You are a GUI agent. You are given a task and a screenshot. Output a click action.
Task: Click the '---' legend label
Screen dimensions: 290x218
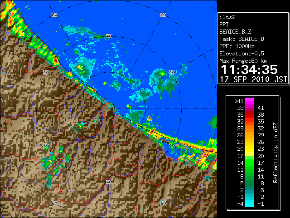(x=259, y=101)
